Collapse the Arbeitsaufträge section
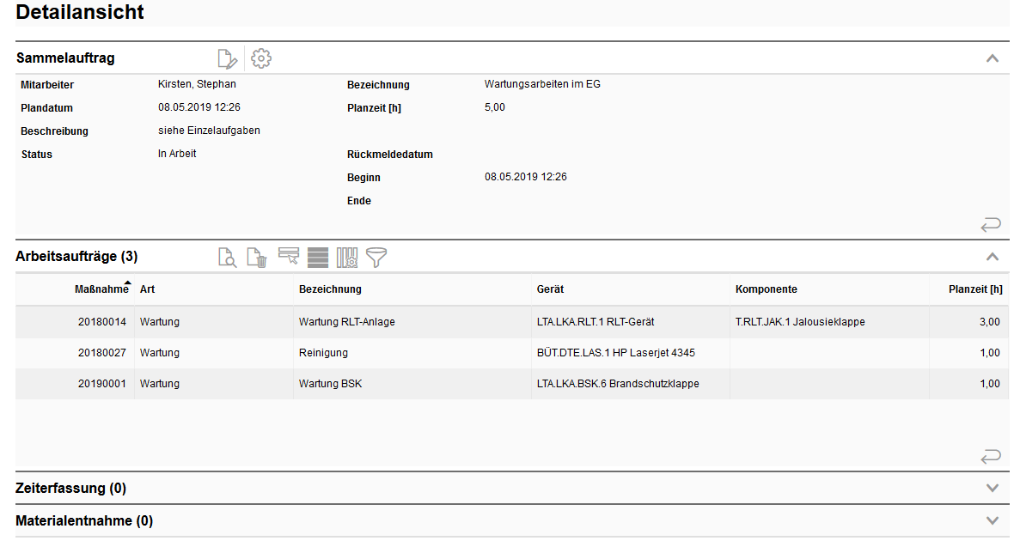The height and width of the screenshot is (541, 1020). (x=993, y=257)
